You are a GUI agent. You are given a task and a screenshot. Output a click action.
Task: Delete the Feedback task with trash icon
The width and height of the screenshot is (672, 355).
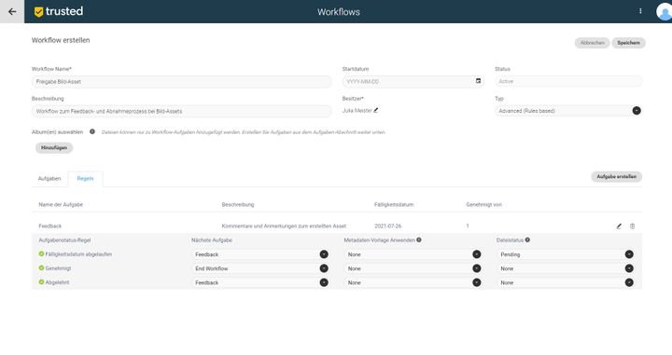click(632, 226)
